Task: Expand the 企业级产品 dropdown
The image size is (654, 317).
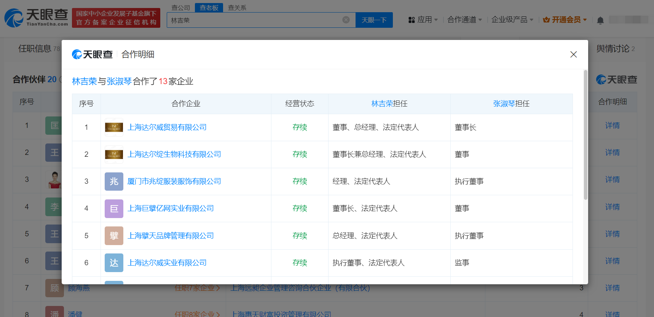Action: click(x=512, y=20)
